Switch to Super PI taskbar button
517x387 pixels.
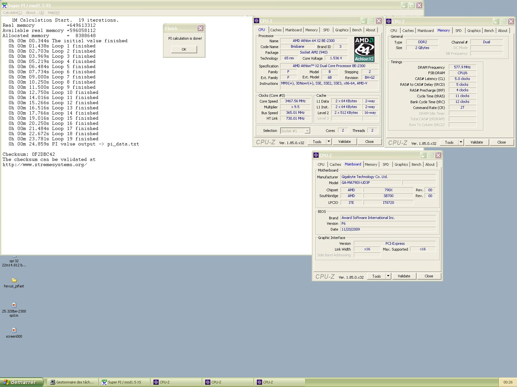[124, 382]
